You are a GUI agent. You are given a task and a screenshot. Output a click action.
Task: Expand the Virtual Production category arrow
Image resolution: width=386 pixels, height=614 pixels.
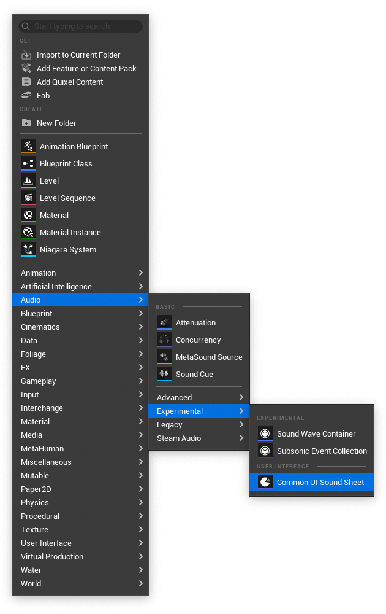[141, 556]
